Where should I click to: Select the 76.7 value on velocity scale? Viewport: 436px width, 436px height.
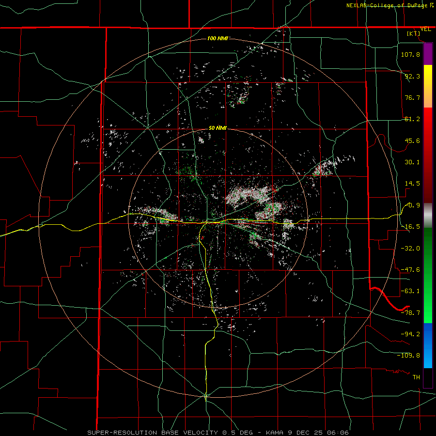[412, 97]
